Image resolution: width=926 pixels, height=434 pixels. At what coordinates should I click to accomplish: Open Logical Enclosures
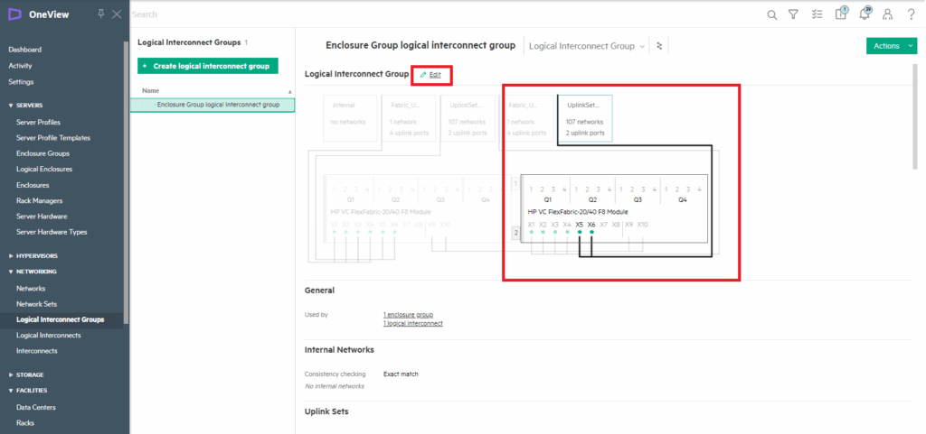(x=44, y=169)
